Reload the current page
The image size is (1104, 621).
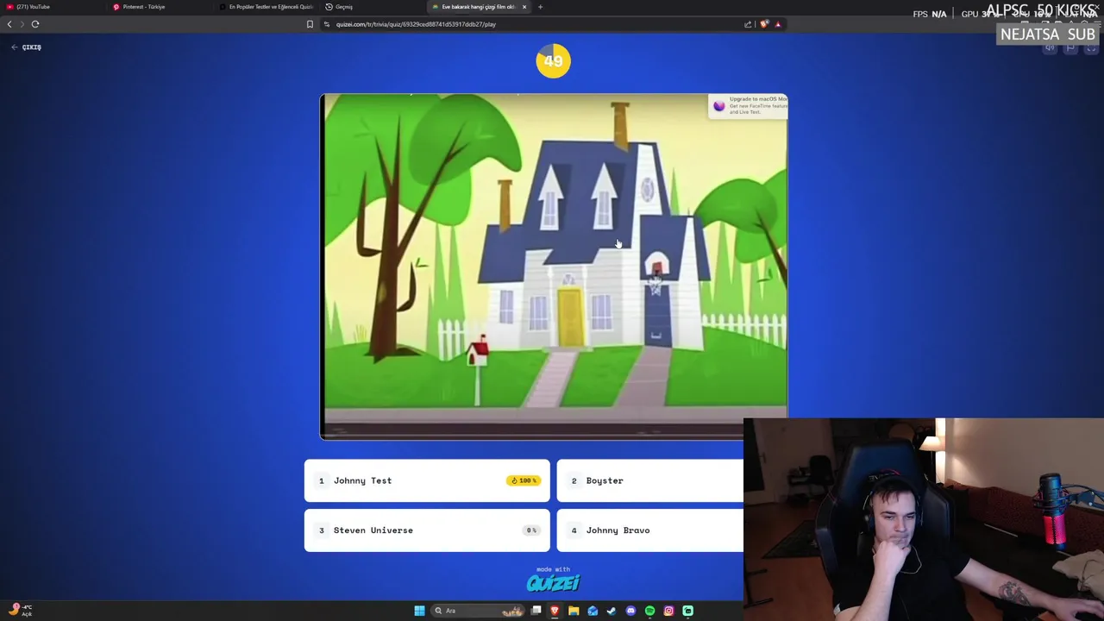(35, 24)
